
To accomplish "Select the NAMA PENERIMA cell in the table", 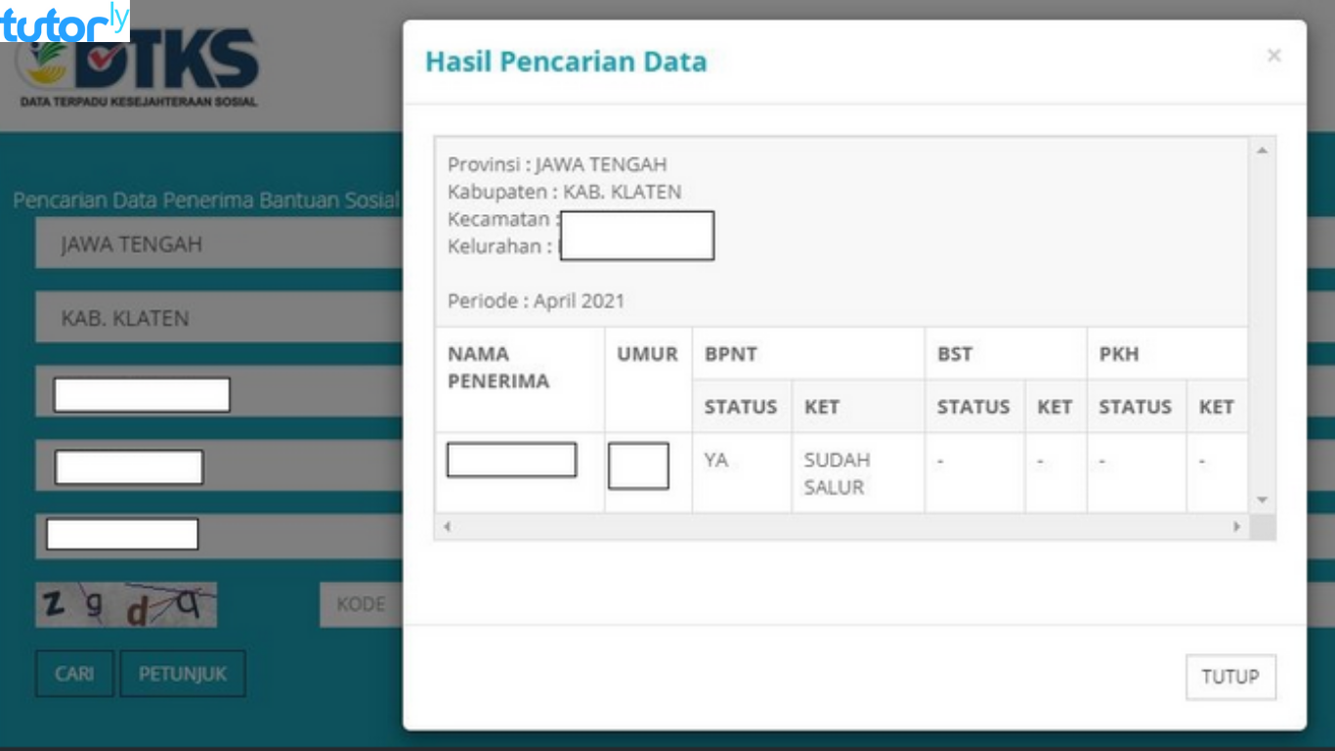I will point(510,460).
